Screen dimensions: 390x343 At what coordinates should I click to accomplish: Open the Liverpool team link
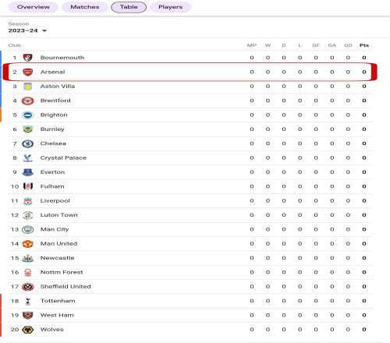point(55,200)
